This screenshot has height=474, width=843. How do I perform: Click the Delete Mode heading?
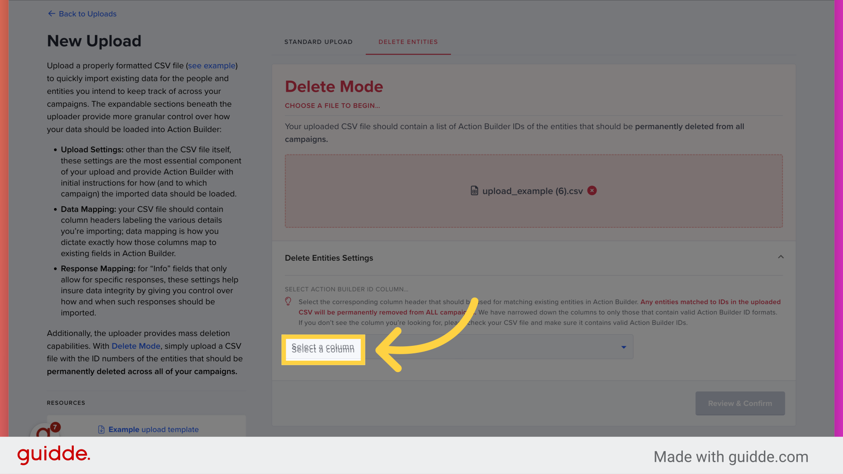click(x=334, y=86)
